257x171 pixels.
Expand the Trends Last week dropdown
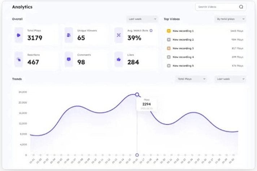(x=230, y=79)
